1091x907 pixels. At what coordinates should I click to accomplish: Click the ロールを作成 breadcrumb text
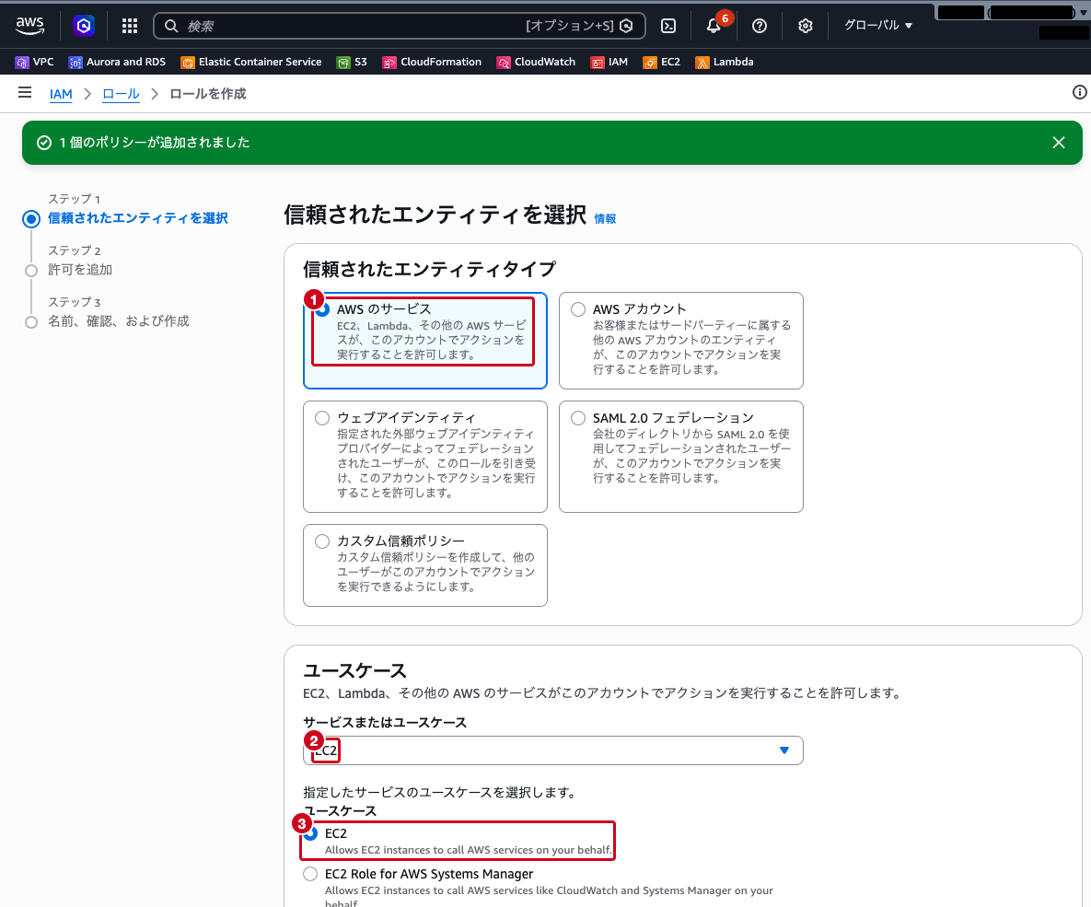[x=208, y=94]
